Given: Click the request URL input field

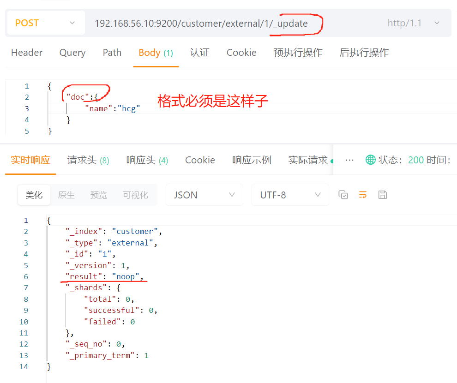Looking at the screenshot, I should tap(201, 23).
